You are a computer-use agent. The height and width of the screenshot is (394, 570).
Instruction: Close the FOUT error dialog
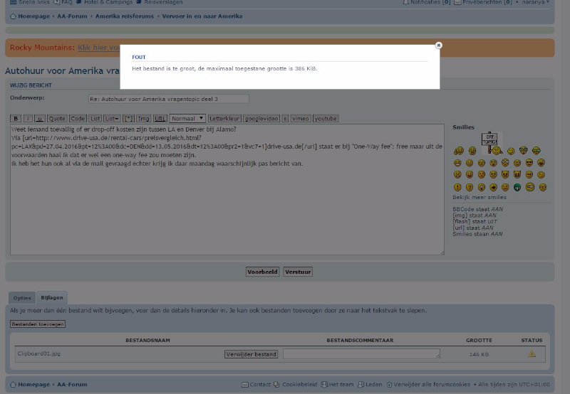coord(438,46)
